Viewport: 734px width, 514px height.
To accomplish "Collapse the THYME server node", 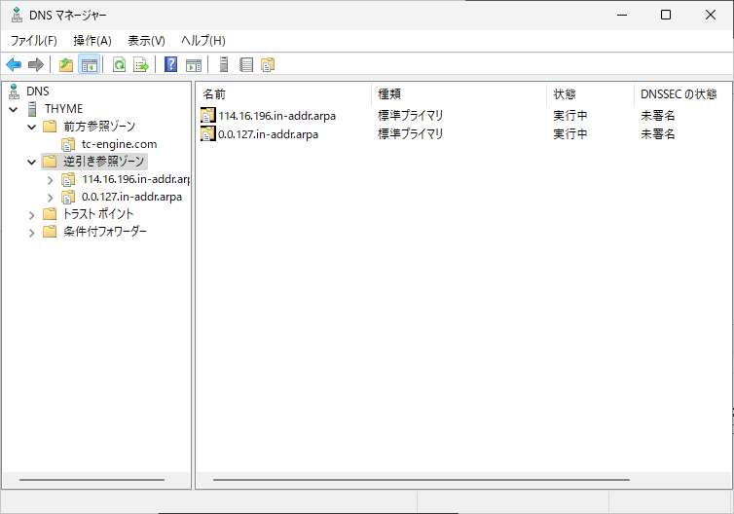I will [x=14, y=110].
